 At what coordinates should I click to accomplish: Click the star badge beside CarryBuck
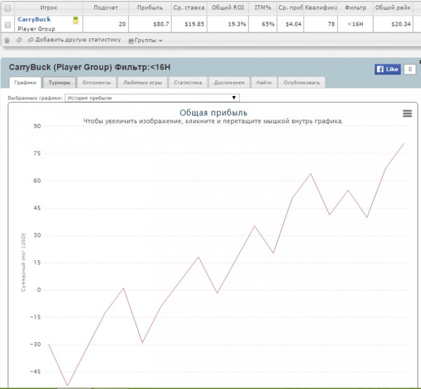(76, 20)
